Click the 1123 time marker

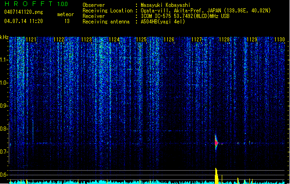[86, 40]
